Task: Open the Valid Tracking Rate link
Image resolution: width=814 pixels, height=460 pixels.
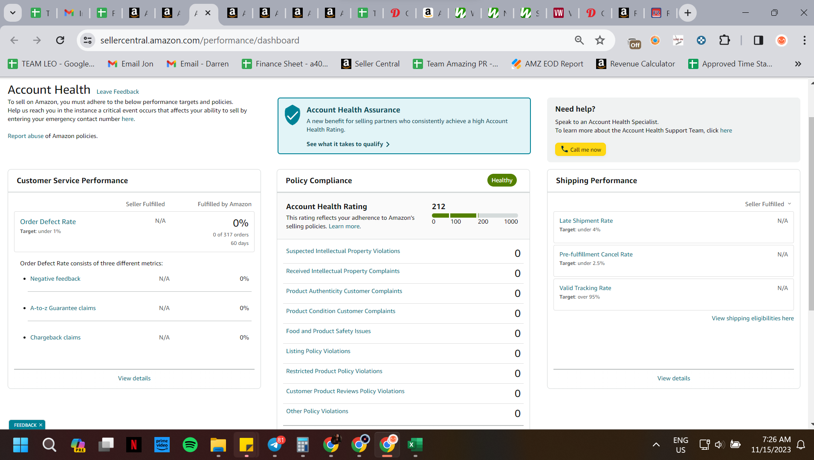Action: [585, 288]
